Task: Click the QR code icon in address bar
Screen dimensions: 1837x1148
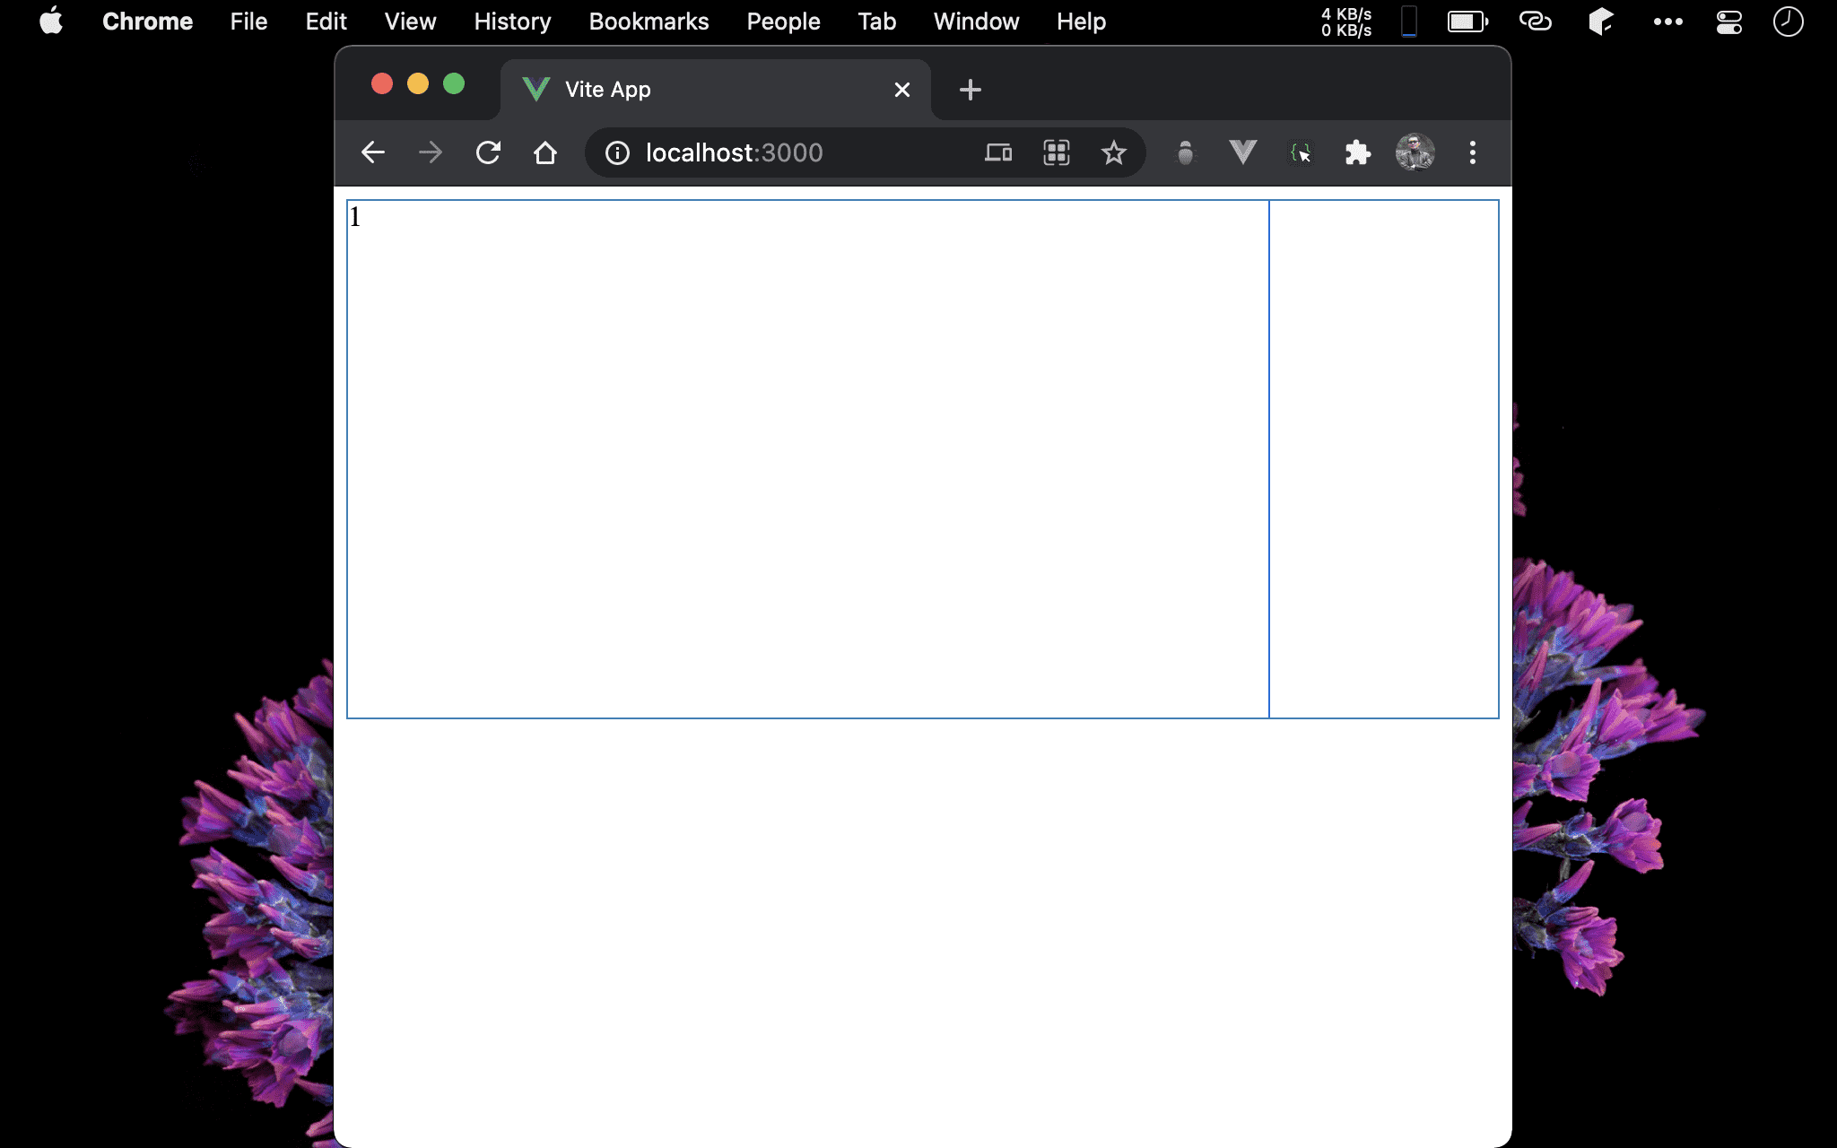Action: click(x=1056, y=152)
